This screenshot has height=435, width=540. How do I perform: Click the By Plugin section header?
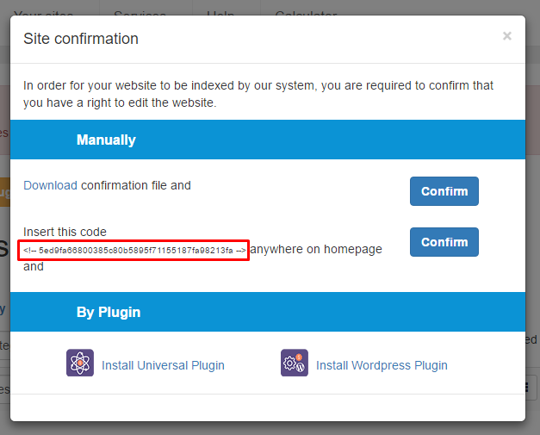pos(268,312)
